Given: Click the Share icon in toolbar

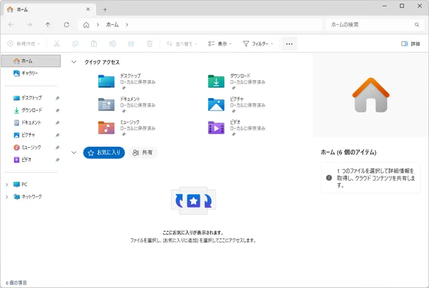Looking at the screenshot, I should coord(131,44).
